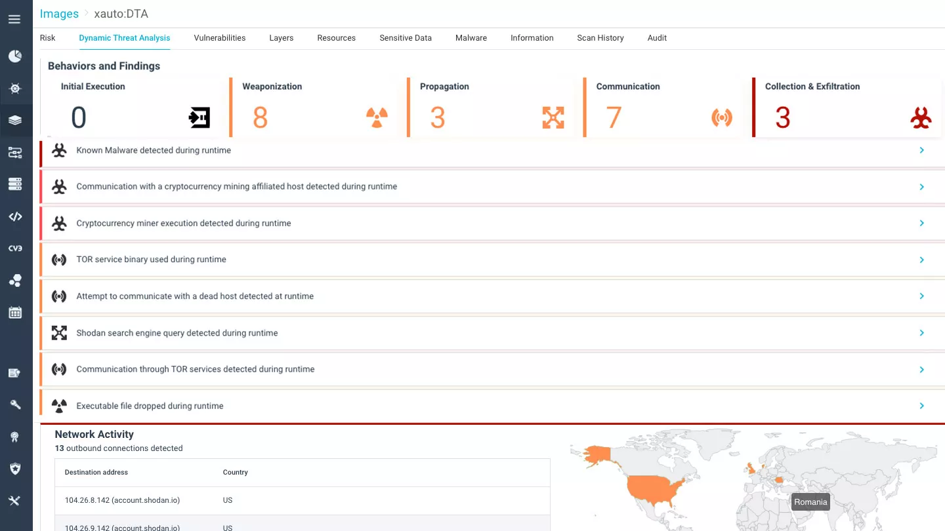945x531 pixels.
Task: Click the Country column header
Action: (x=236, y=472)
